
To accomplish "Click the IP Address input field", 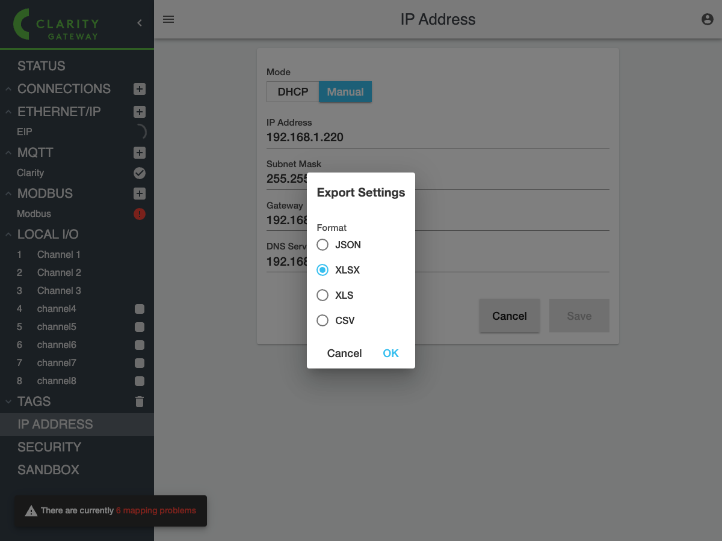I will 437,137.
